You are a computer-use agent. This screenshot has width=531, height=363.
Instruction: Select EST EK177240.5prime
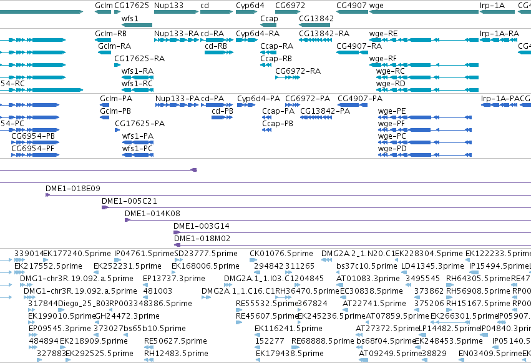tap(46, 260)
